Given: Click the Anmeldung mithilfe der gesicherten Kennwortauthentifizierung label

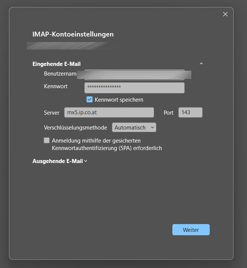Looking at the screenshot, I should 106,144.
